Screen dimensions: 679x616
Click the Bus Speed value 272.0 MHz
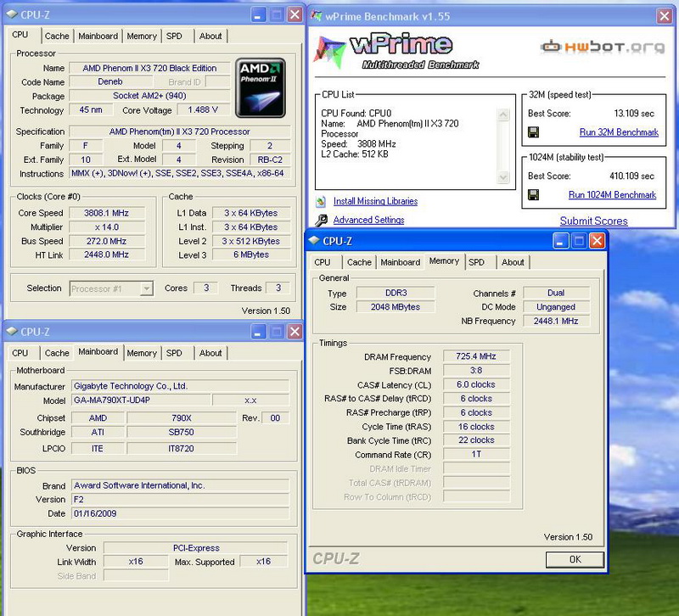pos(107,241)
